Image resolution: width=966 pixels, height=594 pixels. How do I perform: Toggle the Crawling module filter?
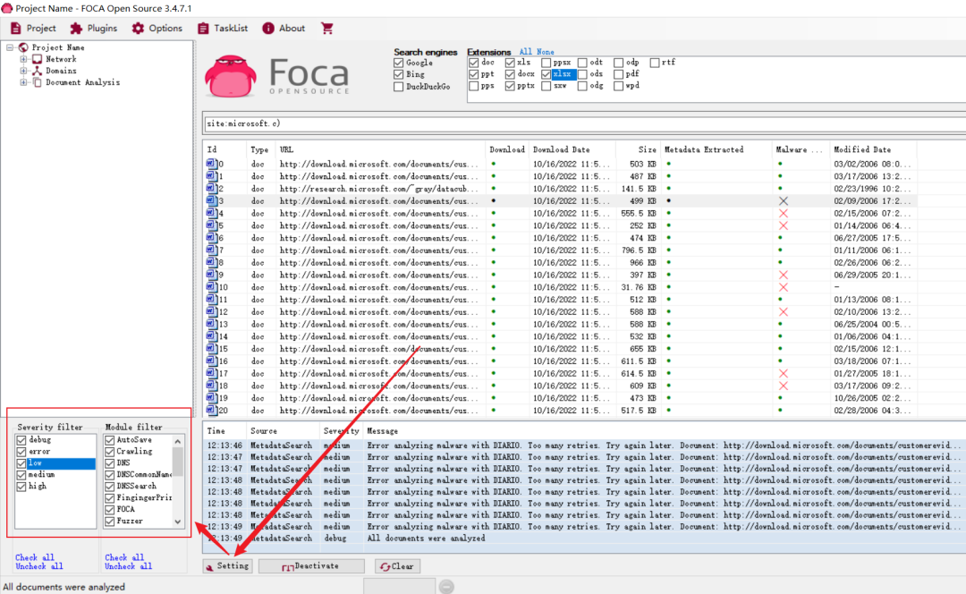pos(110,452)
